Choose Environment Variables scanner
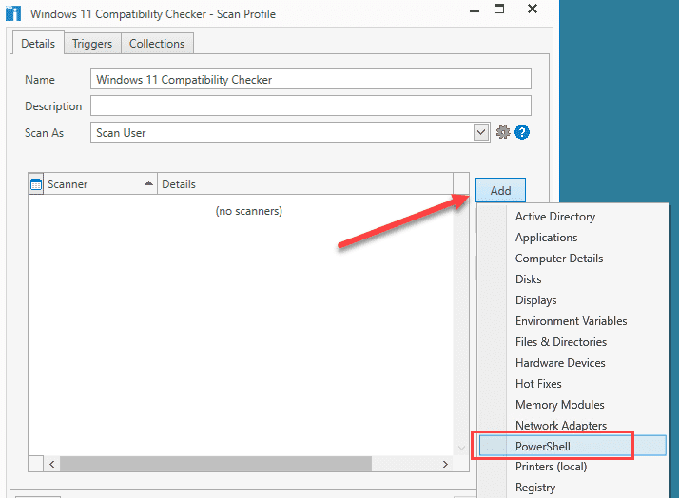679x498 pixels. (572, 321)
